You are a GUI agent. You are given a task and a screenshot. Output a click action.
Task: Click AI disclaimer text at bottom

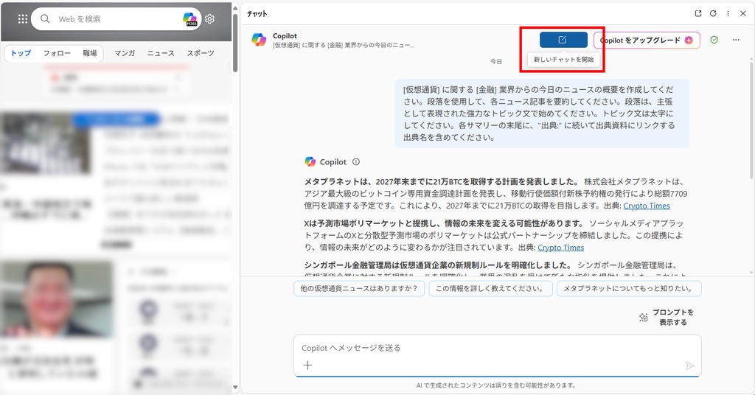point(496,385)
